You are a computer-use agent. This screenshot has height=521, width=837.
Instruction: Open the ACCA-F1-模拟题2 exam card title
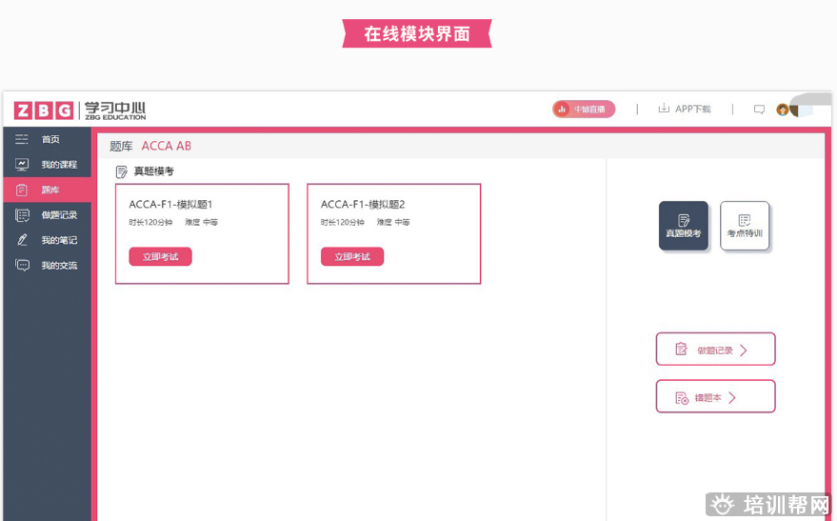(x=363, y=204)
